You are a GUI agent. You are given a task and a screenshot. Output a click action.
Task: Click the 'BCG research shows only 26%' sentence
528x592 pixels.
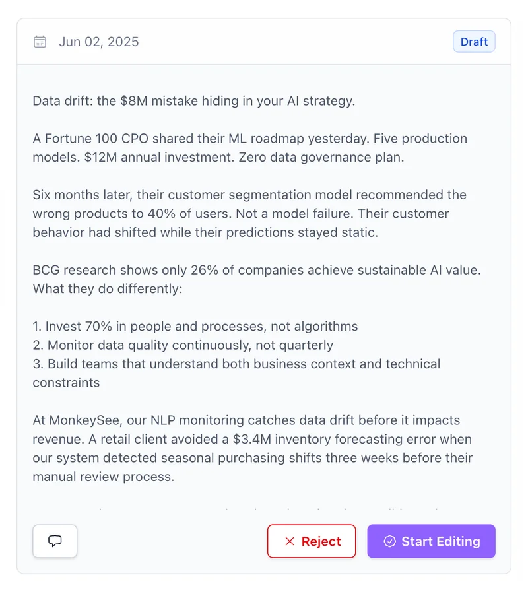point(257,270)
